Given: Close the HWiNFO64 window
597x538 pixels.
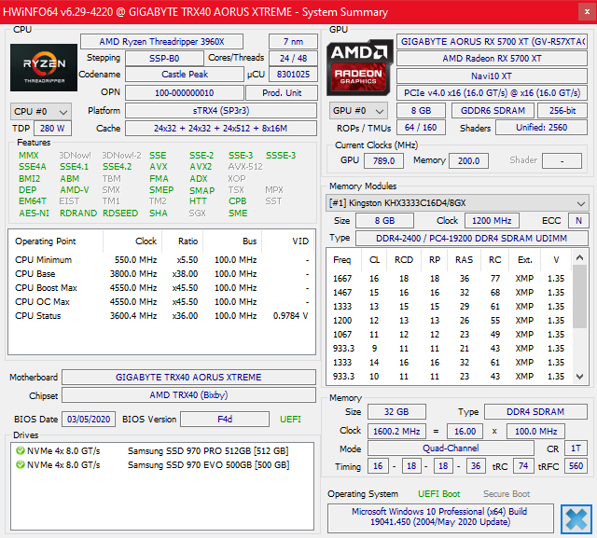Looking at the screenshot, I should [x=587, y=12].
